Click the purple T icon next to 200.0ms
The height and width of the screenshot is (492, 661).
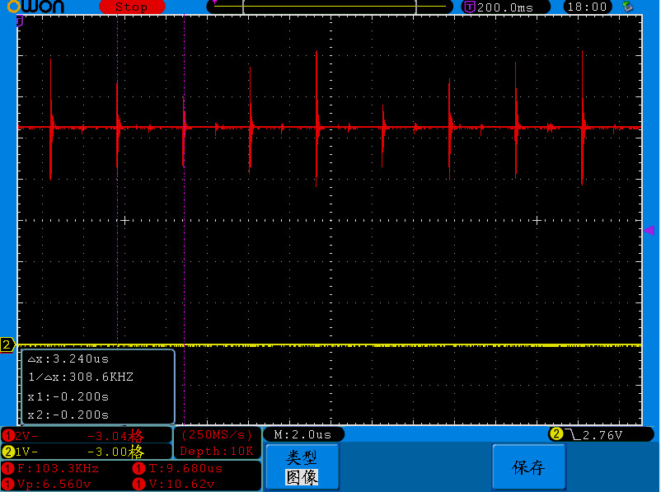tap(470, 7)
